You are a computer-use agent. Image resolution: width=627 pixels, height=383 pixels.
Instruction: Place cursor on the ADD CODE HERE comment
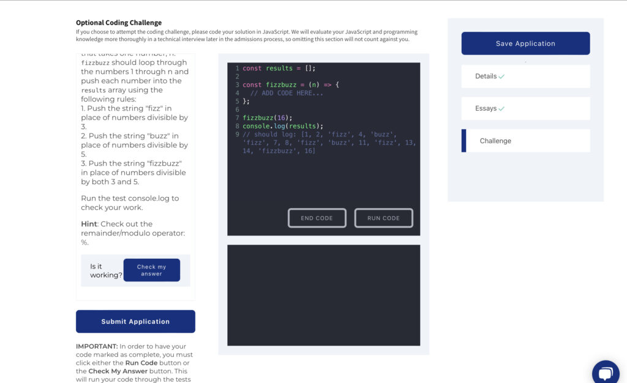pyautogui.click(x=287, y=93)
